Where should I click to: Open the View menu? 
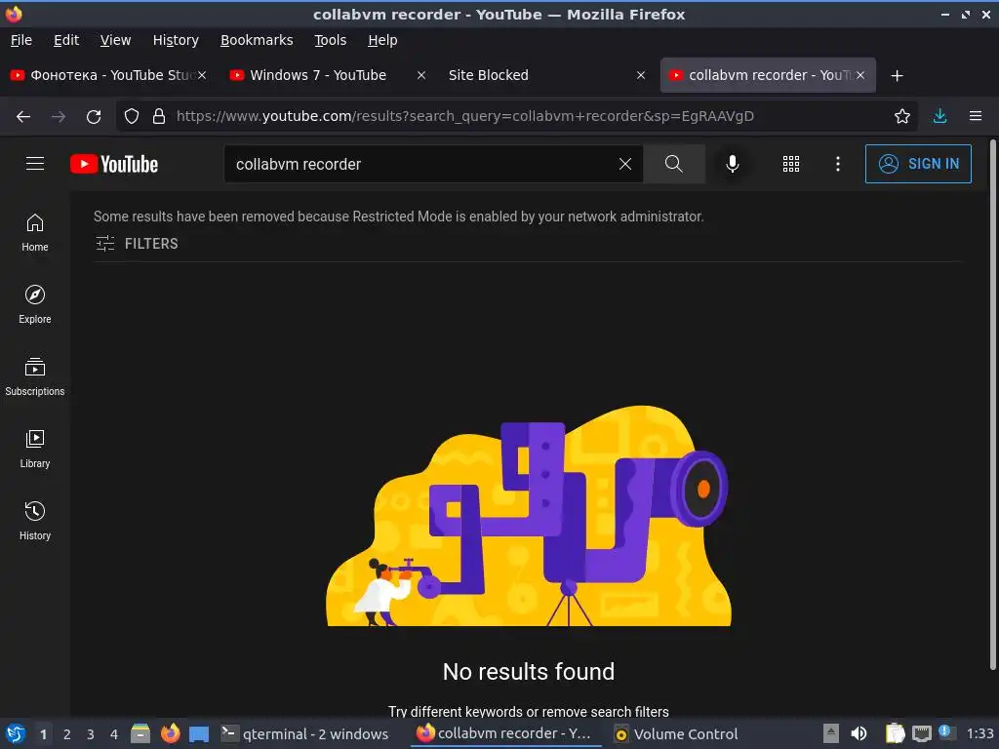point(115,40)
